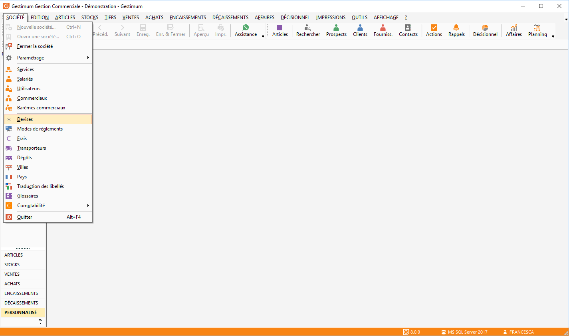The image size is (569, 336).
Task: Open the ARTICLES menu bar item
Action: (65, 18)
